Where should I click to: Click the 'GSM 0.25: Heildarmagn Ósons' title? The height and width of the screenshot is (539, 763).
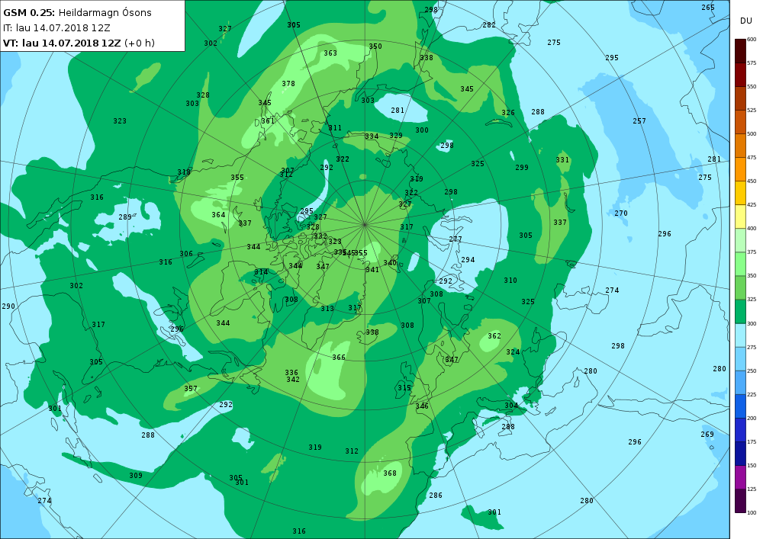point(77,13)
